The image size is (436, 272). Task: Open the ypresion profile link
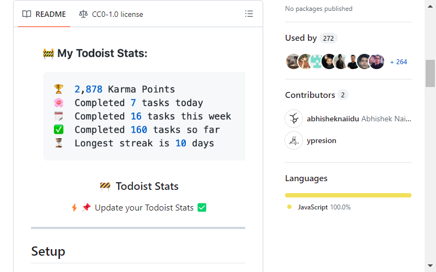click(322, 140)
